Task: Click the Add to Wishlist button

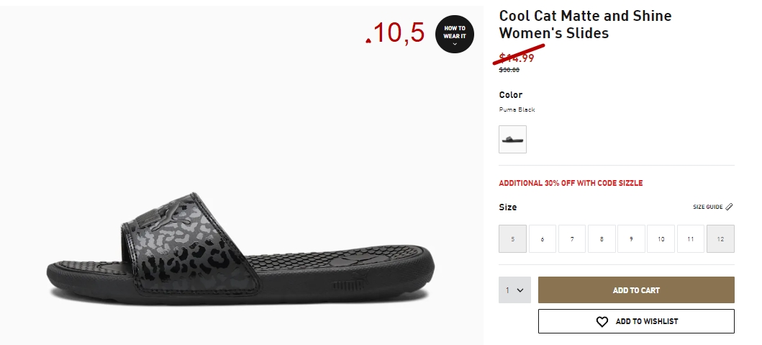Action: (636, 321)
